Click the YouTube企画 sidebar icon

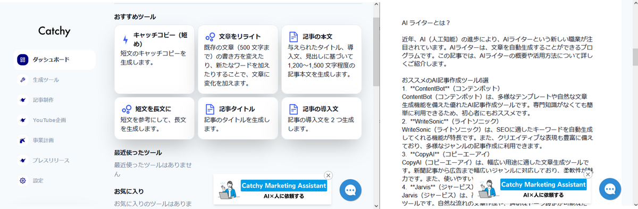point(22,120)
